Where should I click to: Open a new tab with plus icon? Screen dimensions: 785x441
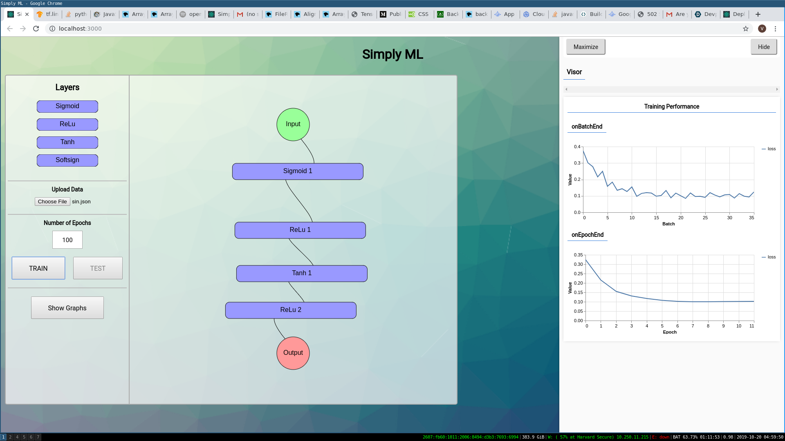tap(758, 14)
